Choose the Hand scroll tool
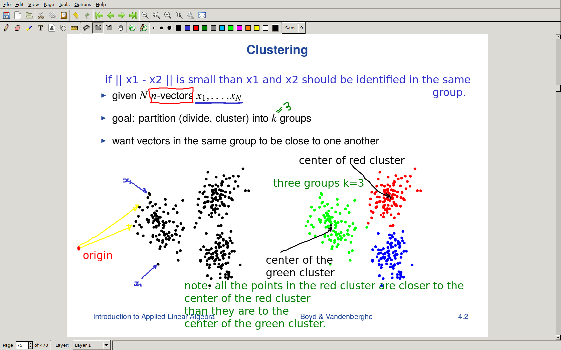 121,28
